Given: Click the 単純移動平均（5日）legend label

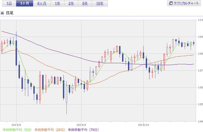Looking at the screenshot, I should (x=17, y=130).
